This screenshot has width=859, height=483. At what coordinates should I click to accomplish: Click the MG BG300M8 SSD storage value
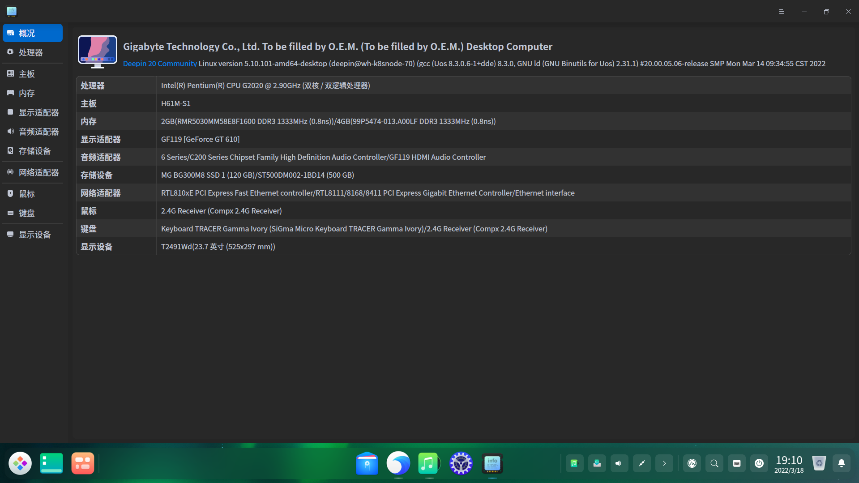pyautogui.click(x=257, y=175)
